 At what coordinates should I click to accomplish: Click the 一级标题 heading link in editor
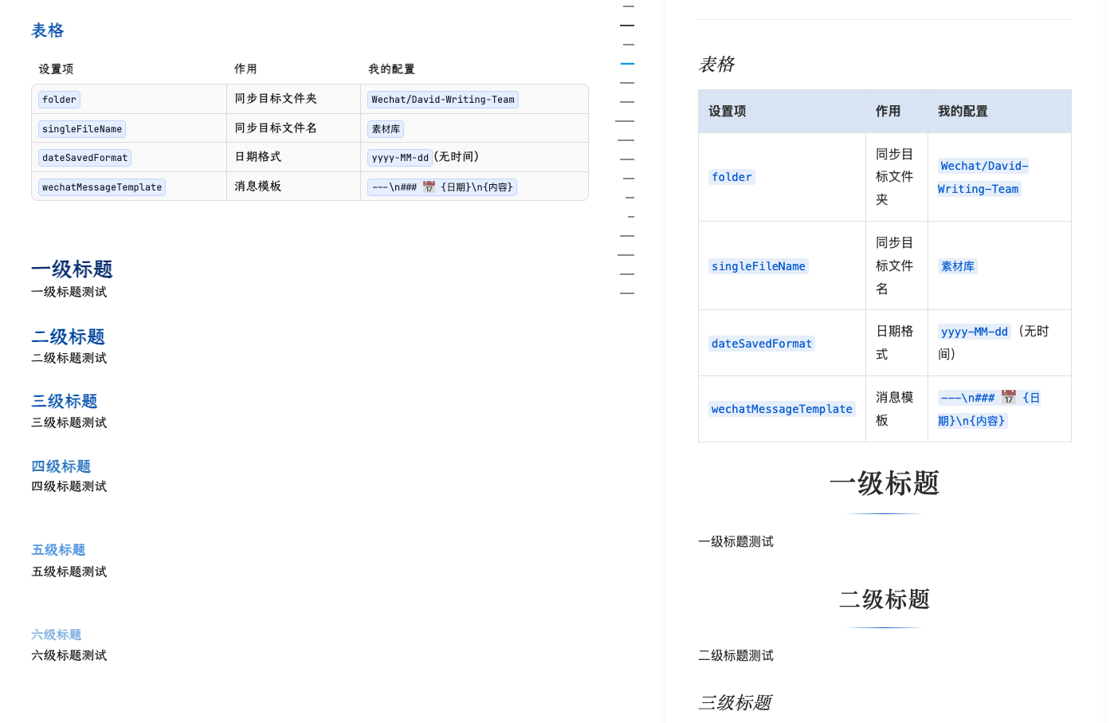(71, 269)
